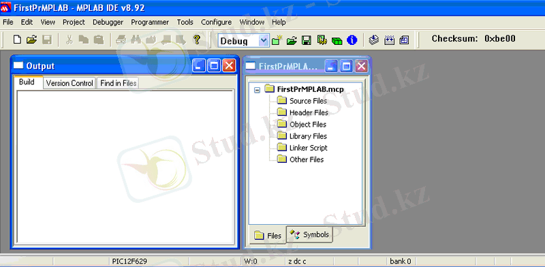The image size is (545, 267).
Task: Close the FirstPrMPLA... project window
Action: 362,65
